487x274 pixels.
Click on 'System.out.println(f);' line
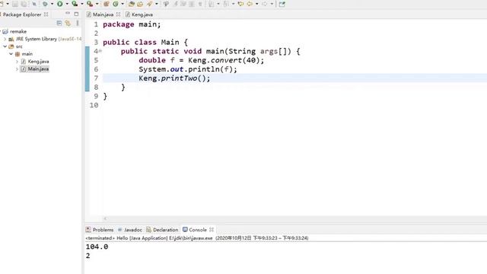point(188,69)
